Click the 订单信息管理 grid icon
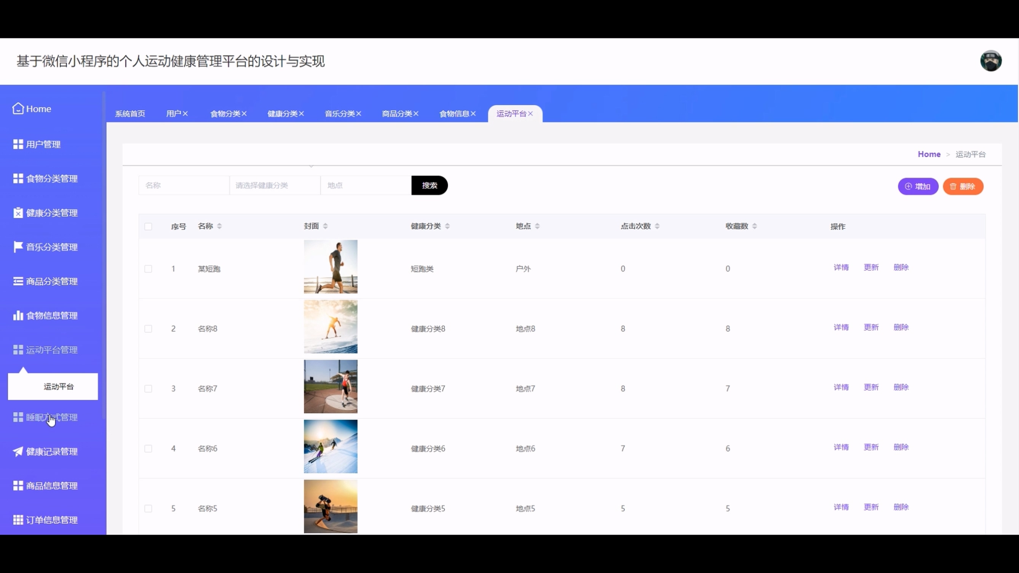Screen dimensions: 1019x573 [x=18, y=520]
